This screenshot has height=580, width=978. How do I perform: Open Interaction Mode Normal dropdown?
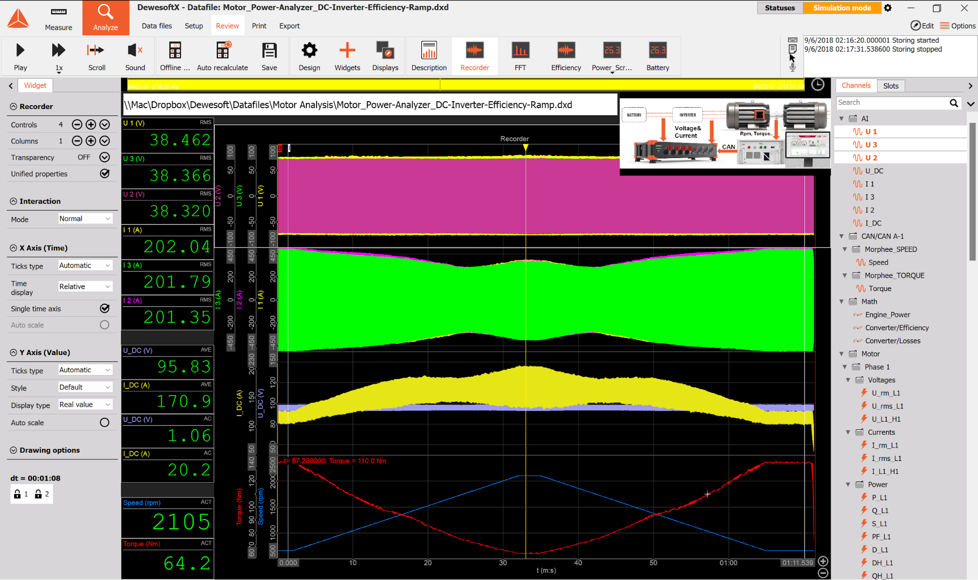coord(85,219)
